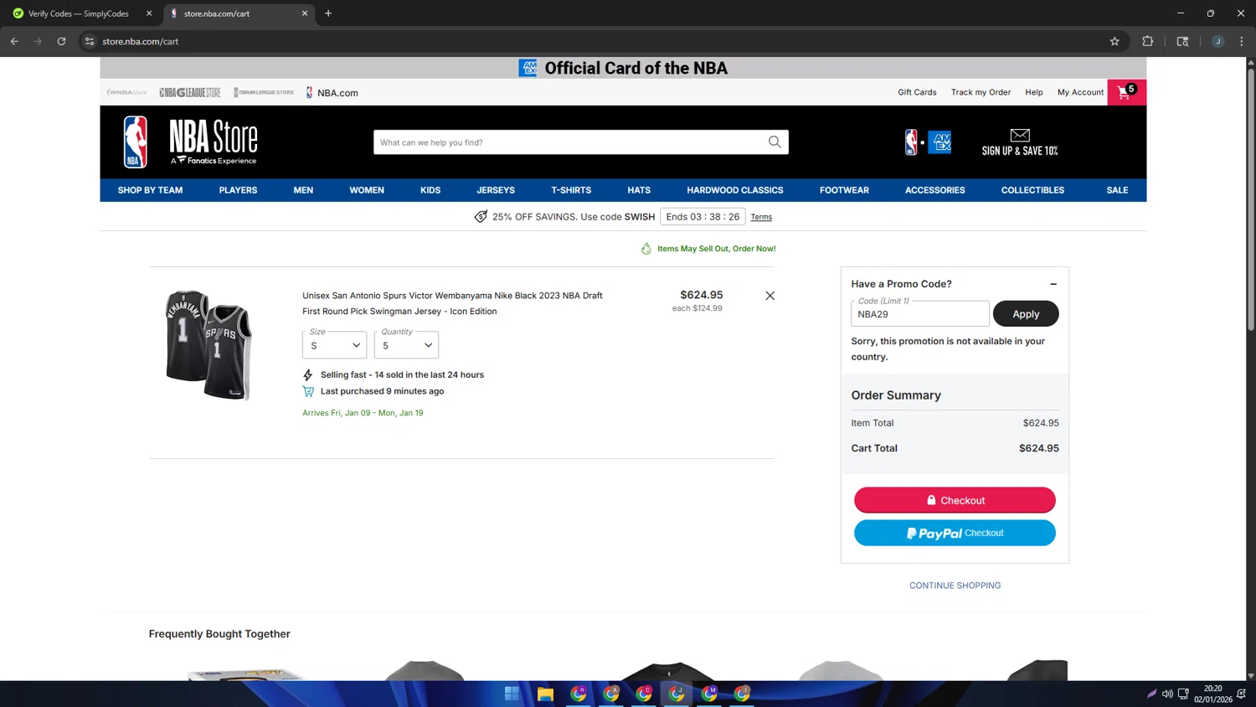Open the Wembanyama Swingman Jersey title link

[x=452, y=303]
